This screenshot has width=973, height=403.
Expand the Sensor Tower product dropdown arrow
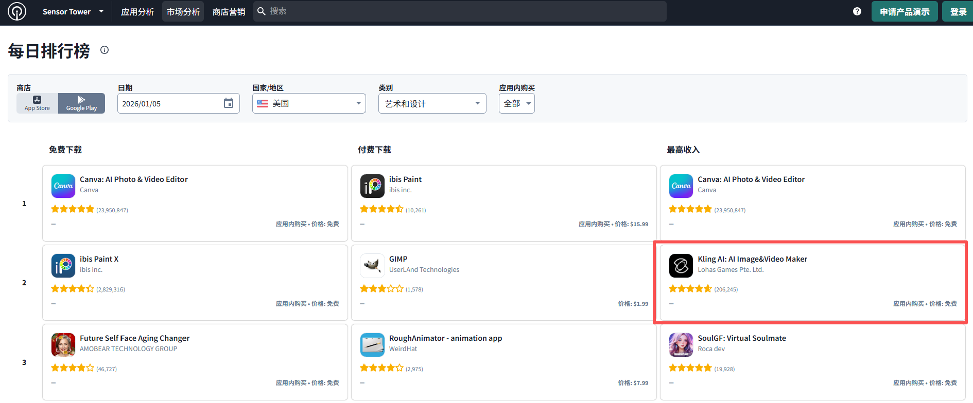pos(101,11)
